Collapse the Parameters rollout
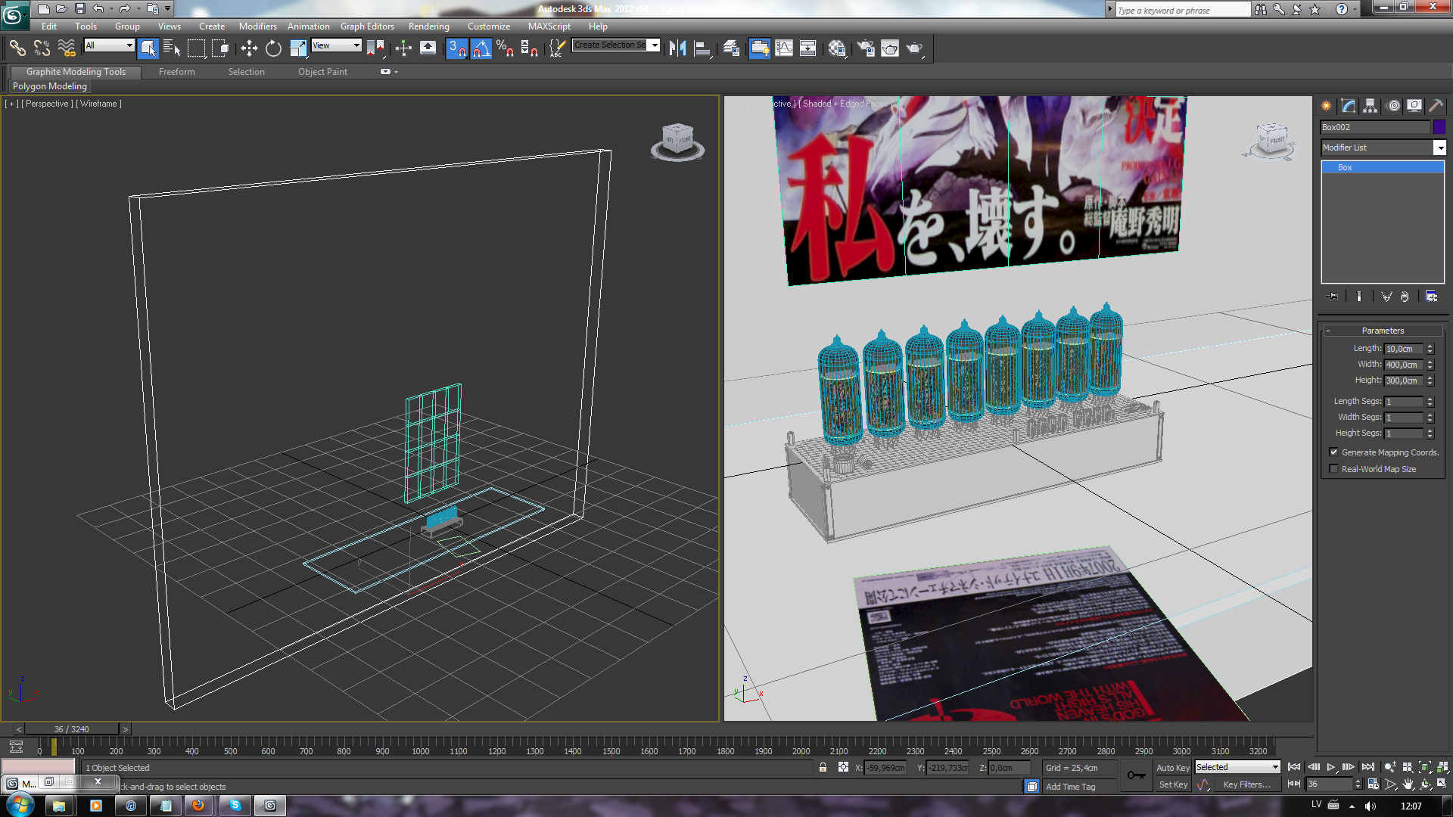 tap(1383, 331)
